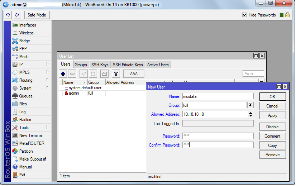Expand the Routing submenu
The image size is (296, 186).
click(31, 80)
